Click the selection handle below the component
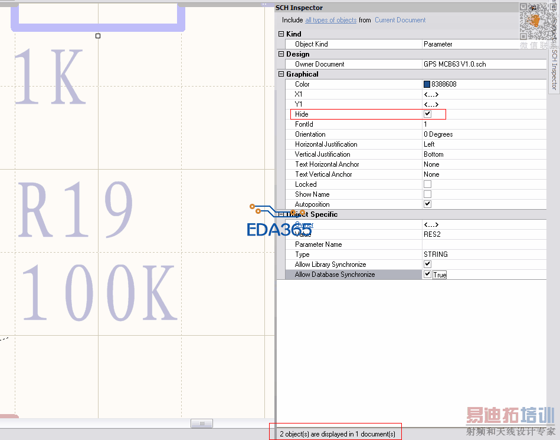 [98, 36]
